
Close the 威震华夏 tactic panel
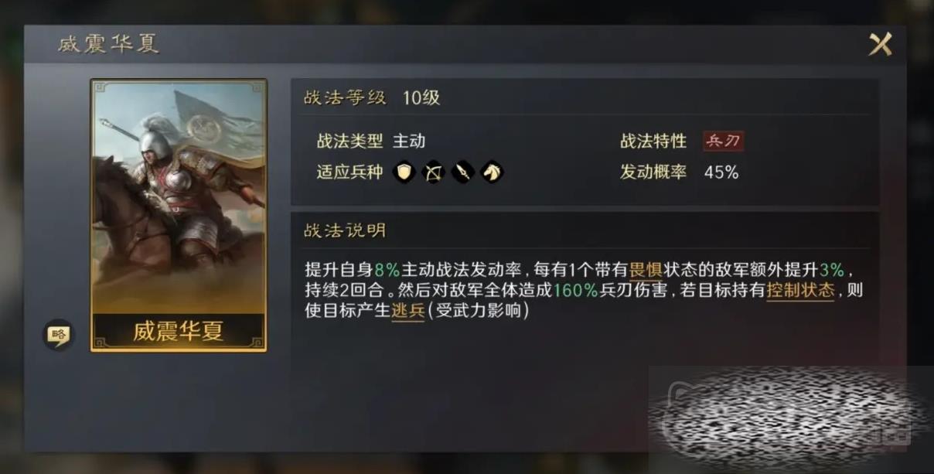pos(880,44)
